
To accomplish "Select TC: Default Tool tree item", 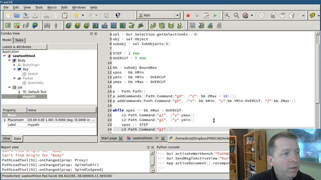I will [35, 92].
